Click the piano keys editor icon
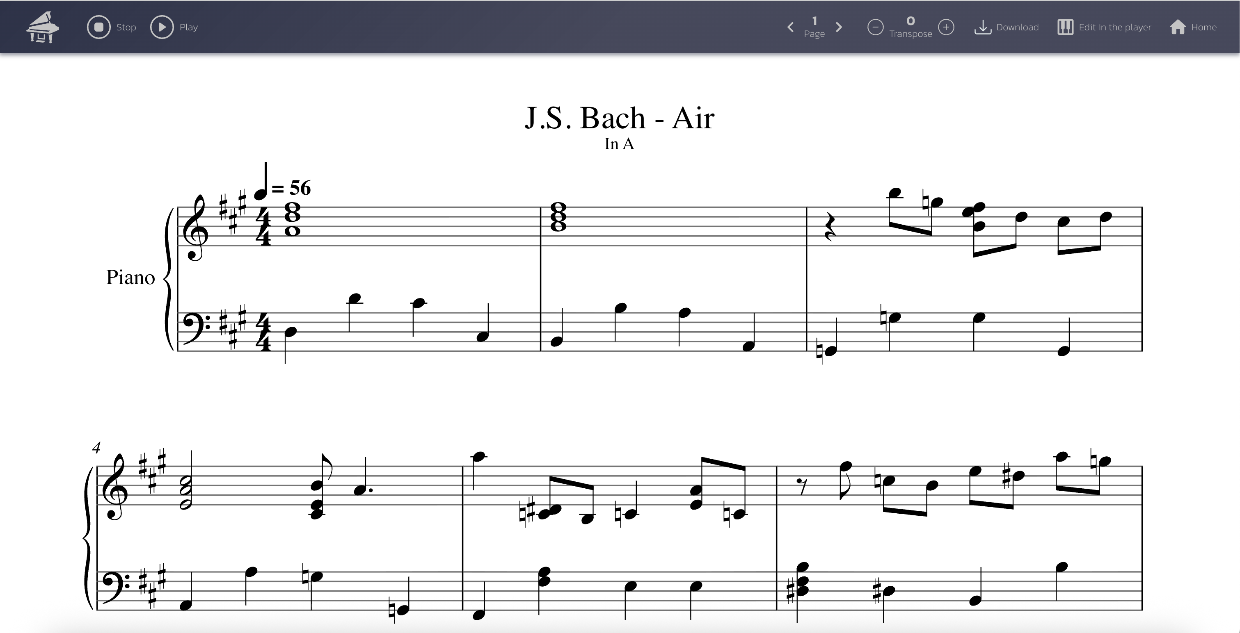 [x=1065, y=27]
